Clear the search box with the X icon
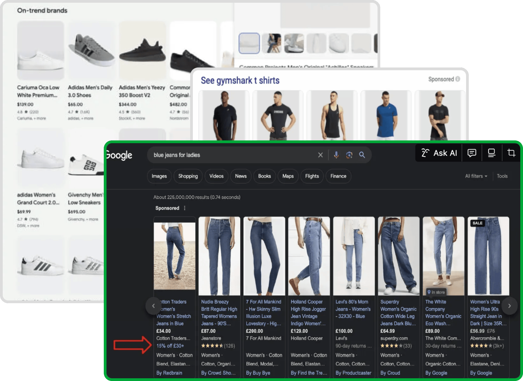The width and height of the screenshot is (523, 381). pyautogui.click(x=320, y=155)
